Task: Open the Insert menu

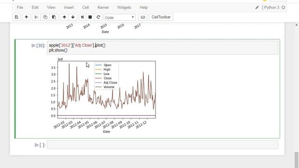Action: (x=69, y=7)
